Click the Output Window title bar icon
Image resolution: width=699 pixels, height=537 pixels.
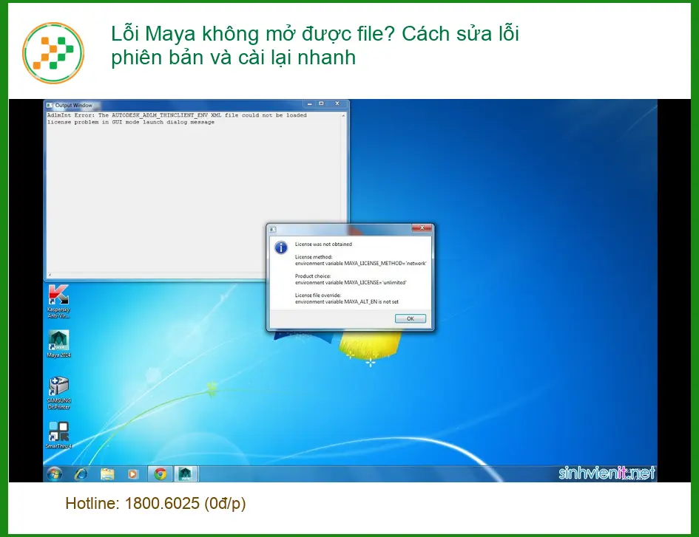pyautogui.click(x=50, y=106)
